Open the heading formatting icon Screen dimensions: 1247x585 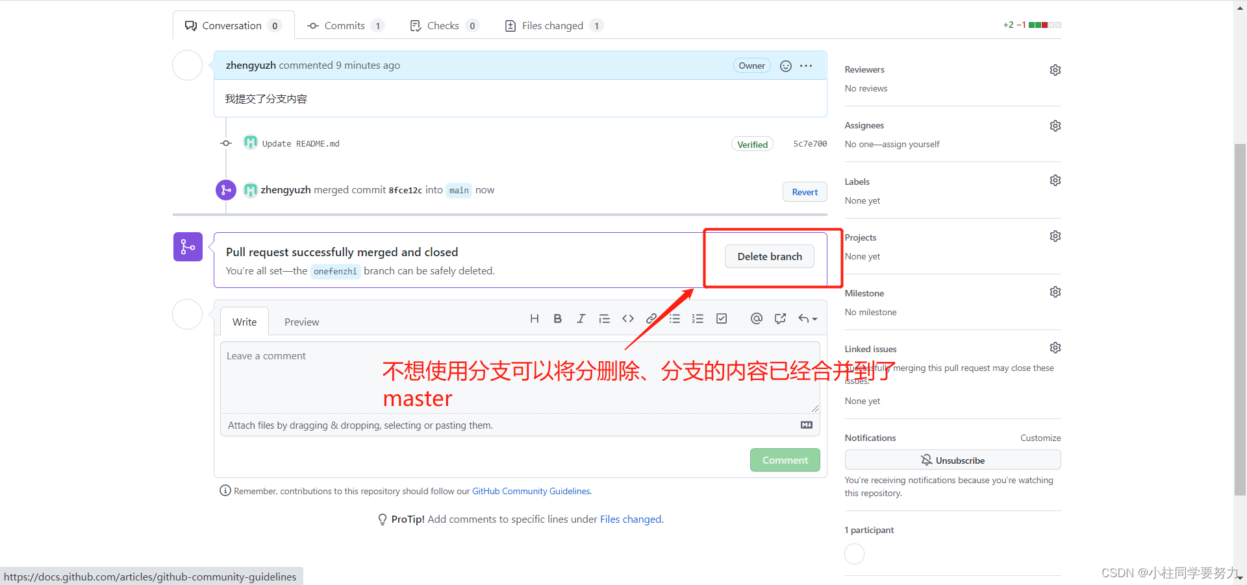(x=534, y=318)
